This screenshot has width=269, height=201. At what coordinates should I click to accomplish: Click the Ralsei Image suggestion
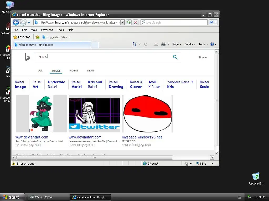point(20,84)
